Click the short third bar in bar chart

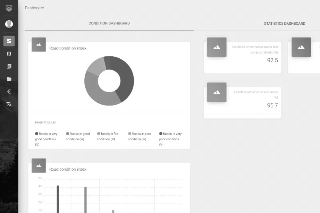pos(113,211)
